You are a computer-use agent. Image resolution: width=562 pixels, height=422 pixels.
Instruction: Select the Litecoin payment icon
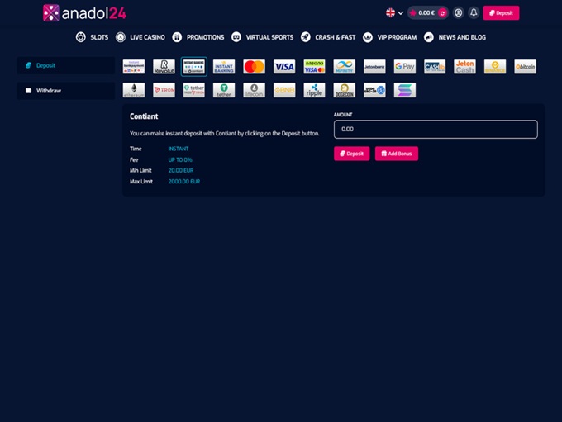tap(254, 90)
